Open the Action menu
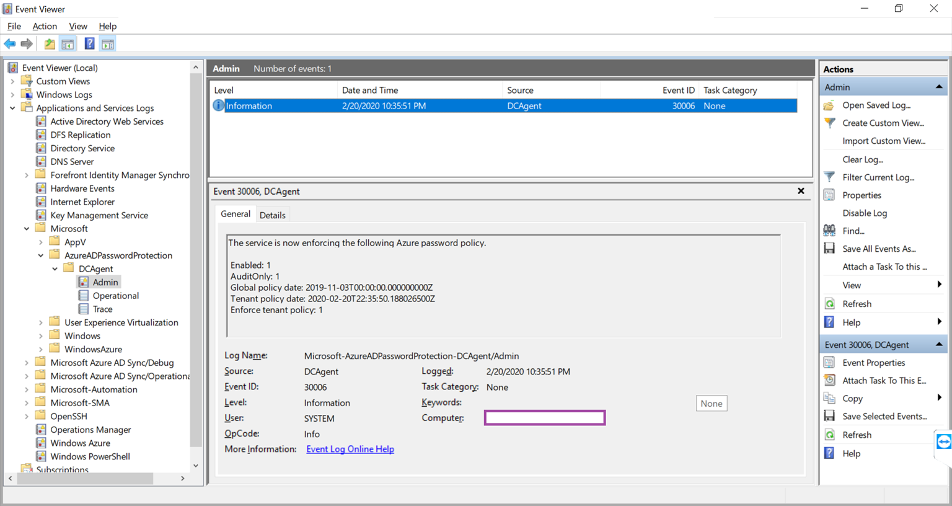The height and width of the screenshot is (506, 952). click(x=45, y=26)
